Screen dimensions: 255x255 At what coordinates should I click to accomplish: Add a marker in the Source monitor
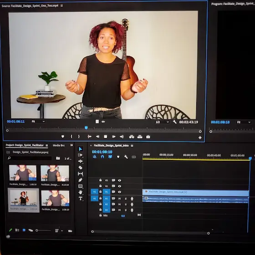pos(63,137)
